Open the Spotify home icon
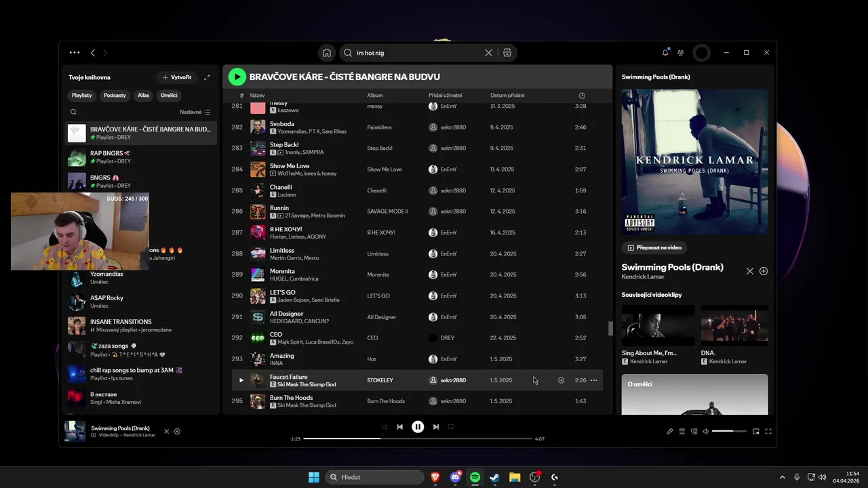The width and height of the screenshot is (868, 488). [x=327, y=53]
